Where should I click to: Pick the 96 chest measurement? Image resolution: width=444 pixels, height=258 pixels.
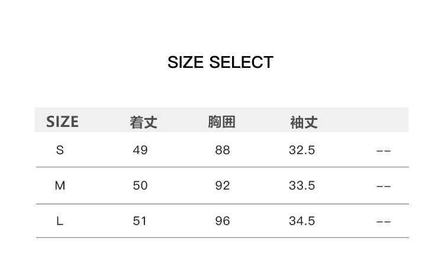223,221
